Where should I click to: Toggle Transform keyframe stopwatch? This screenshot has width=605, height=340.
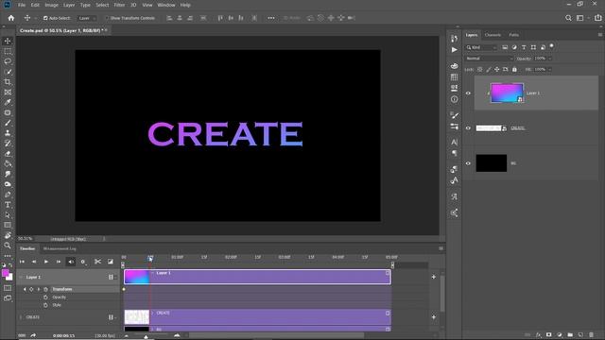45,289
